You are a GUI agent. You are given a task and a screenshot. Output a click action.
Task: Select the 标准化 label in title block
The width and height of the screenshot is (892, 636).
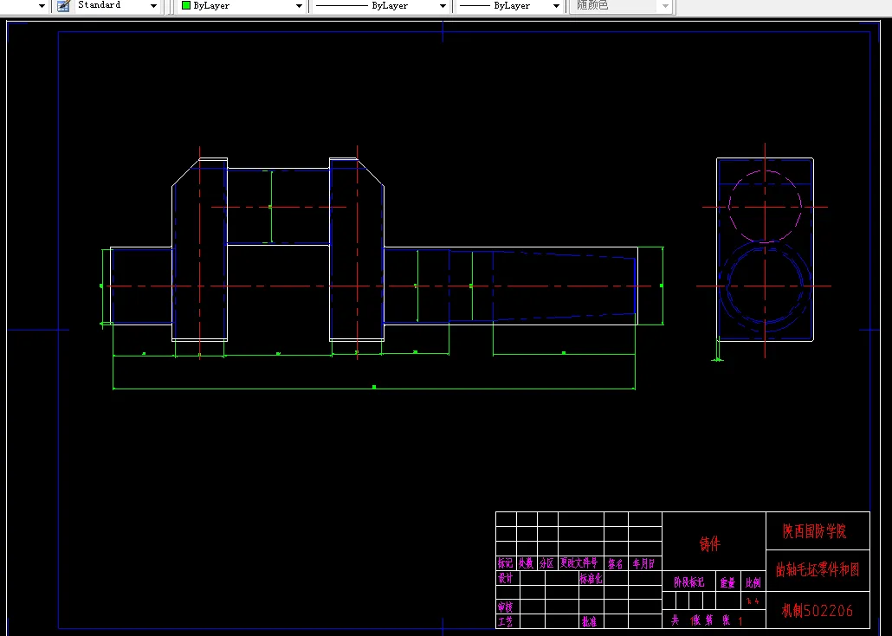coord(591,579)
